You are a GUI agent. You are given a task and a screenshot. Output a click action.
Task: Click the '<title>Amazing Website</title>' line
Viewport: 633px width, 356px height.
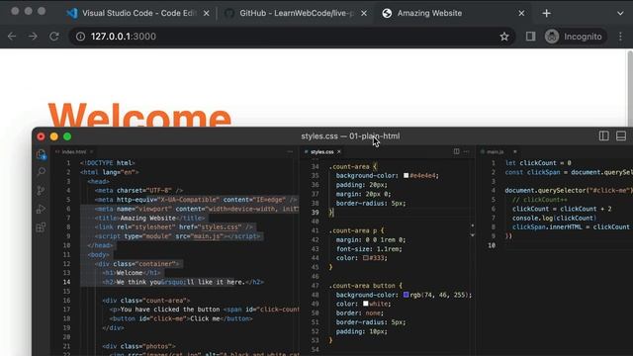tap(150, 218)
